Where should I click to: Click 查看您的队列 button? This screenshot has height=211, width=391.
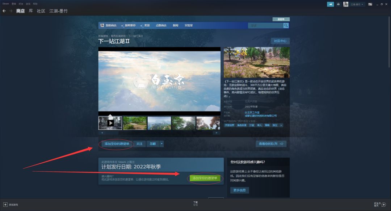271,144
